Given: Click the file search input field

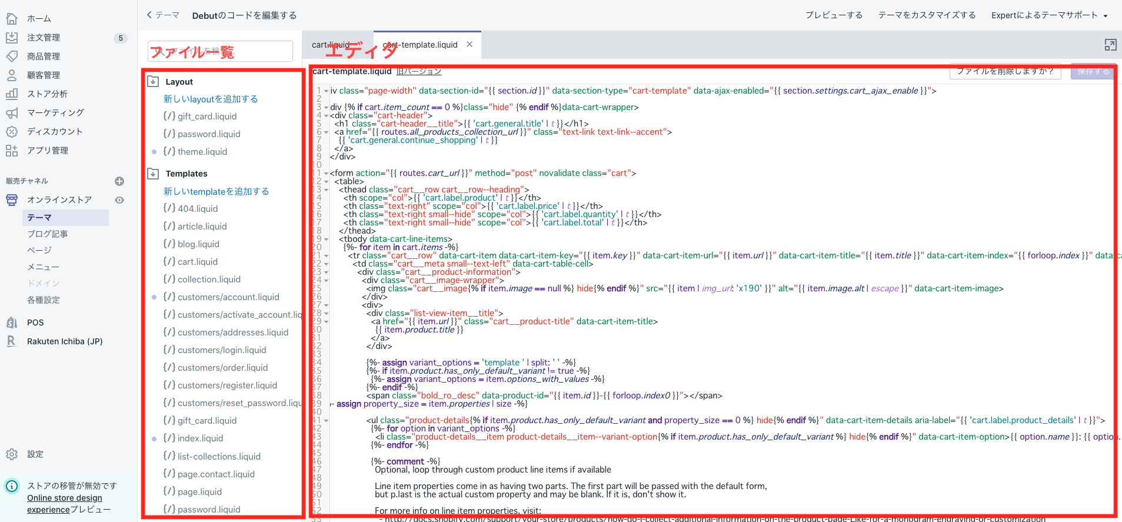Looking at the screenshot, I should coord(220,52).
